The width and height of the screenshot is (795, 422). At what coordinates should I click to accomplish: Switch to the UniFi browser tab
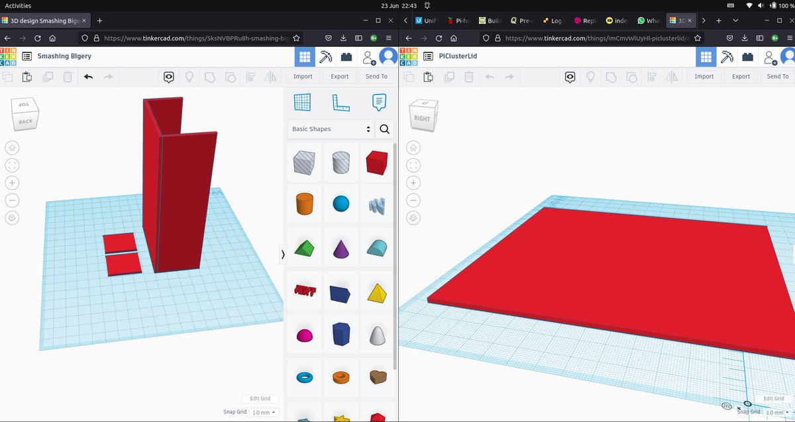click(427, 21)
